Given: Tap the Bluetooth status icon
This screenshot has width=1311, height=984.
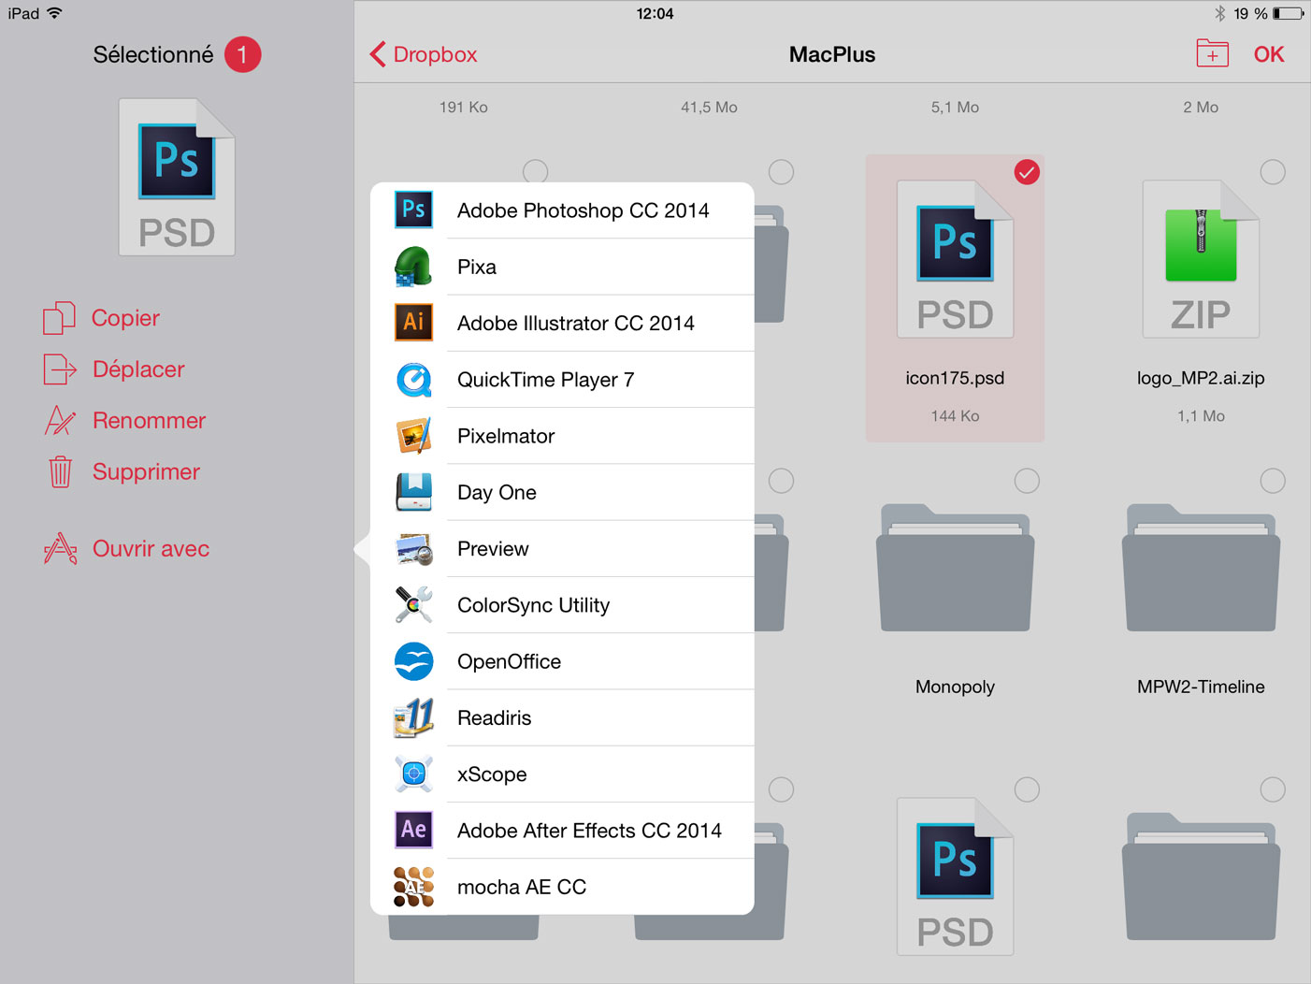Looking at the screenshot, I should [1219, 13].
